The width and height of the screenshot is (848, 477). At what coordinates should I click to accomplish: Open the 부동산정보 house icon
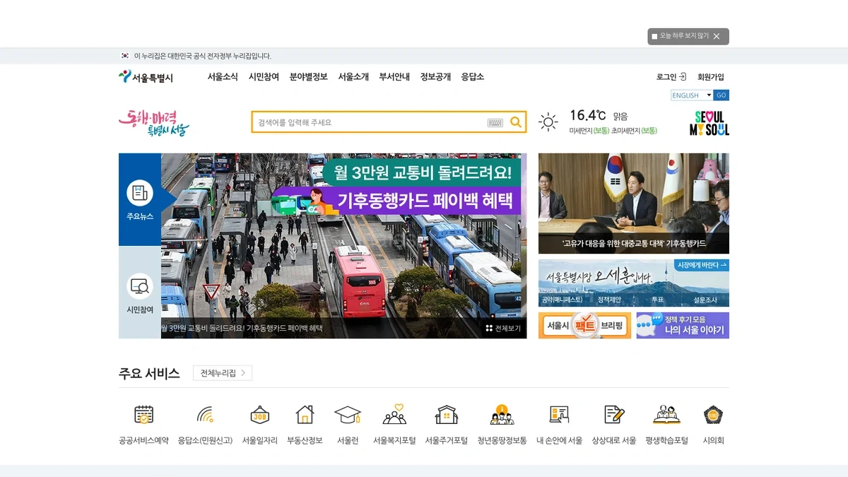(305, 414)
